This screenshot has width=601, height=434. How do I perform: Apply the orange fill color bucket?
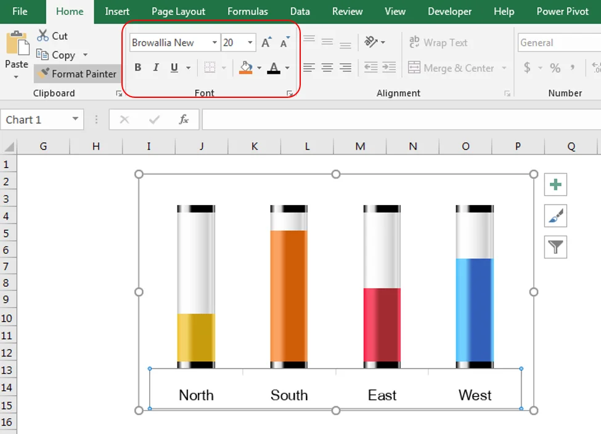point(246,68)
